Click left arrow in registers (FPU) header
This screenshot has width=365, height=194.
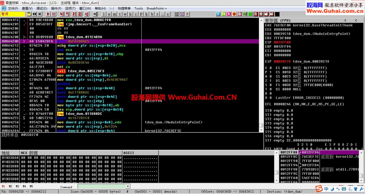345,21
